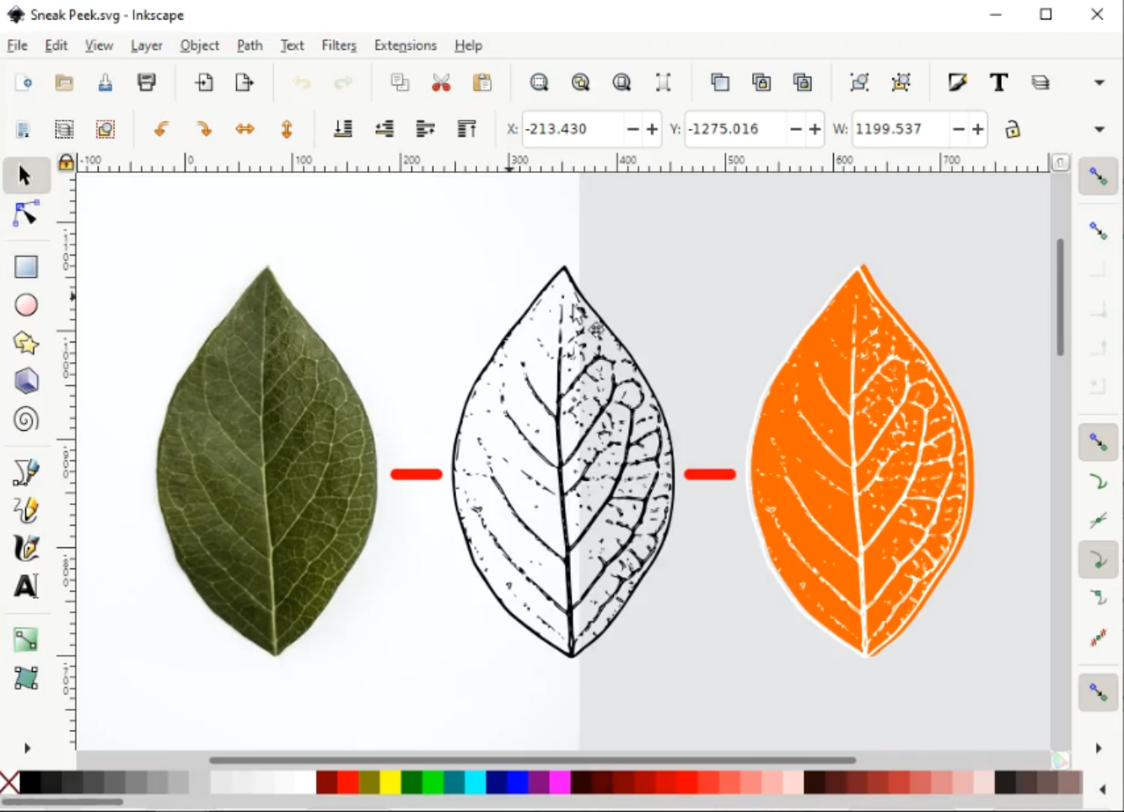Select the Node editing tool
The width and height of the screenshot is (1124, 812).
25,214
